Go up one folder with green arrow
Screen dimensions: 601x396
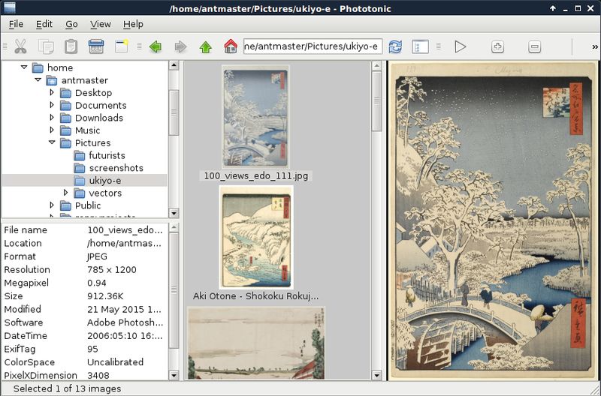pos(205,46)
